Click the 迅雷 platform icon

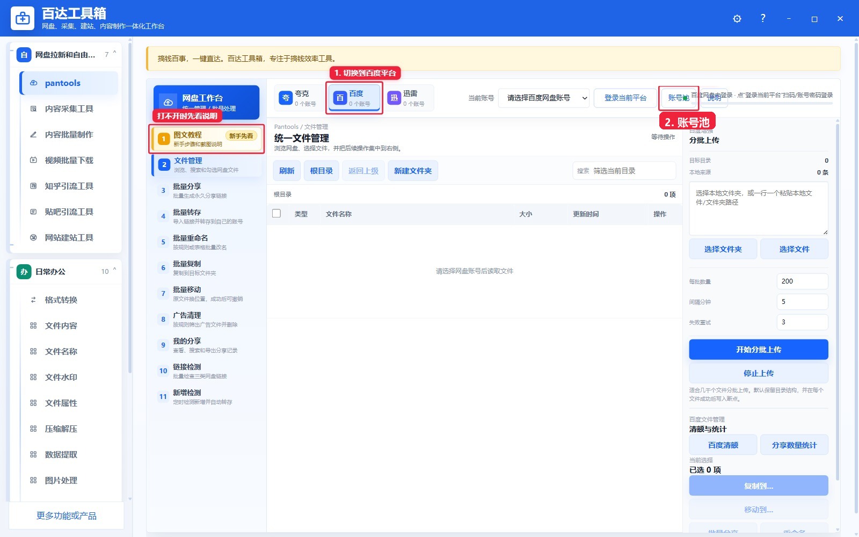click(394, 98)
